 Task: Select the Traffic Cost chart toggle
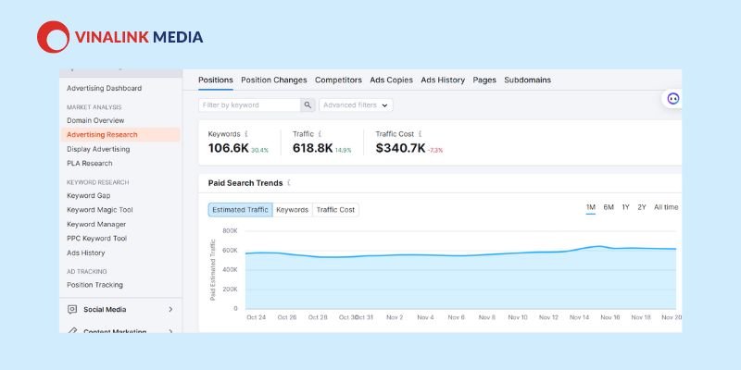335,210
